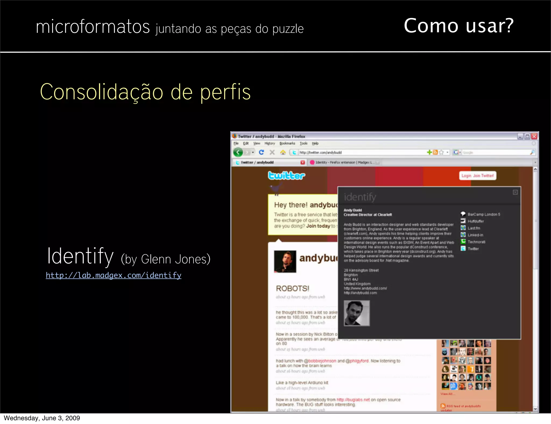Click the green Technorati icon
The image size is (551, 424).
(463, 242)
